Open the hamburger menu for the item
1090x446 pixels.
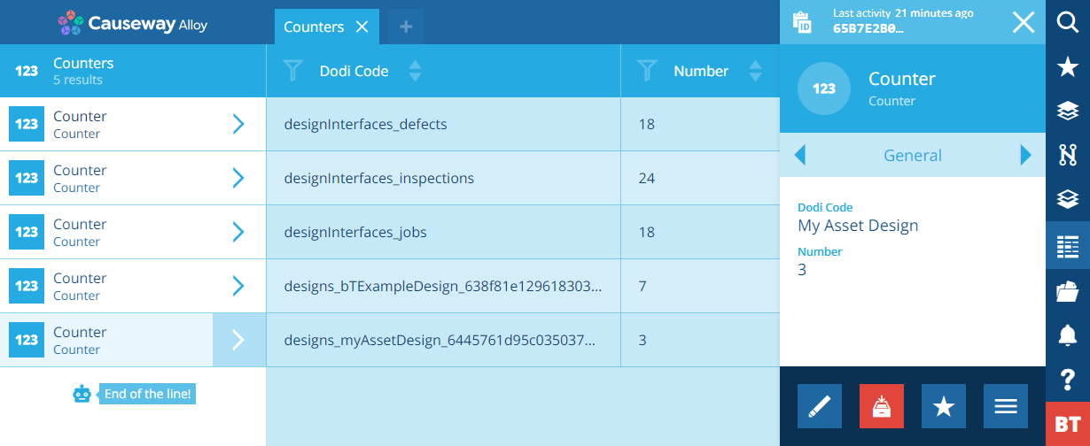(1006, 406)
